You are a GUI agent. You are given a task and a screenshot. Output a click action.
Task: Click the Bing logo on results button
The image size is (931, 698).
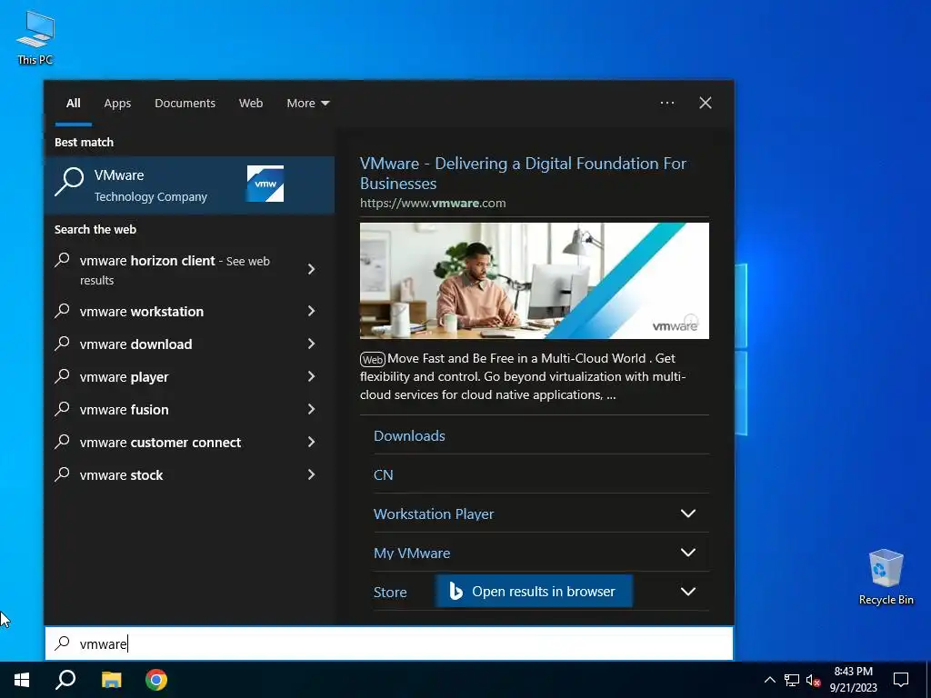[455, 591]
